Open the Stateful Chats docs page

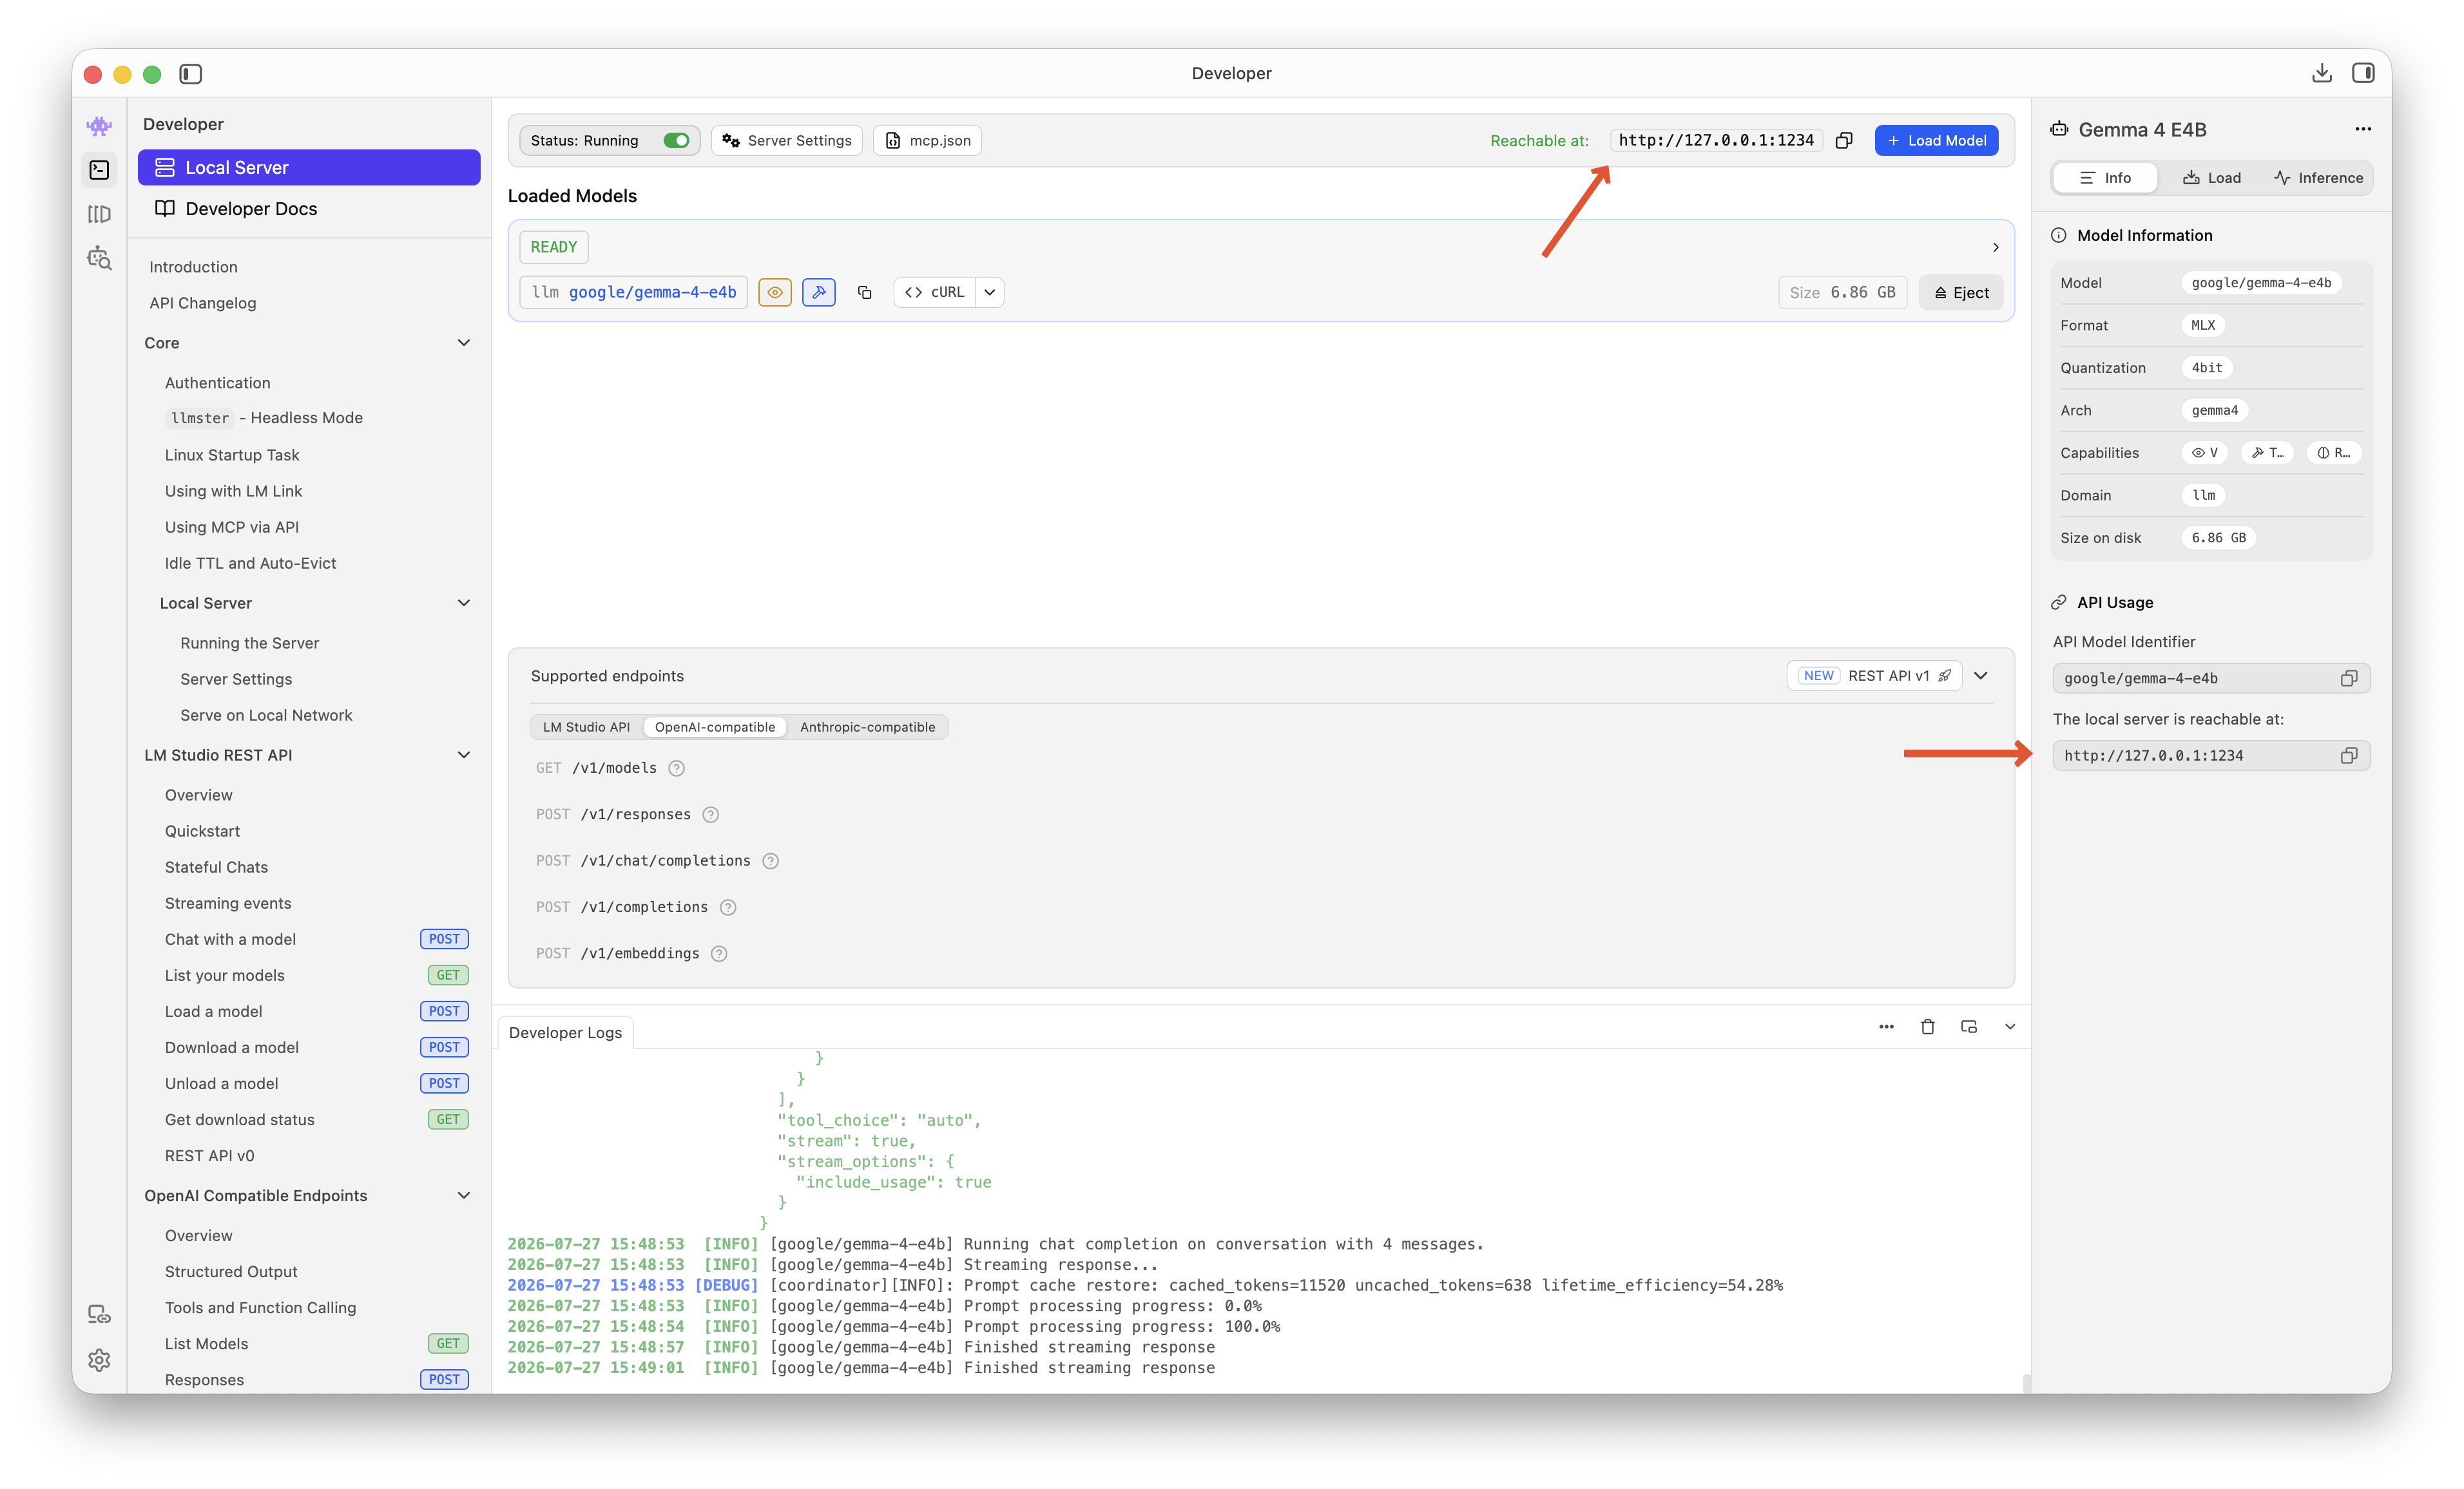click(216, 868)
